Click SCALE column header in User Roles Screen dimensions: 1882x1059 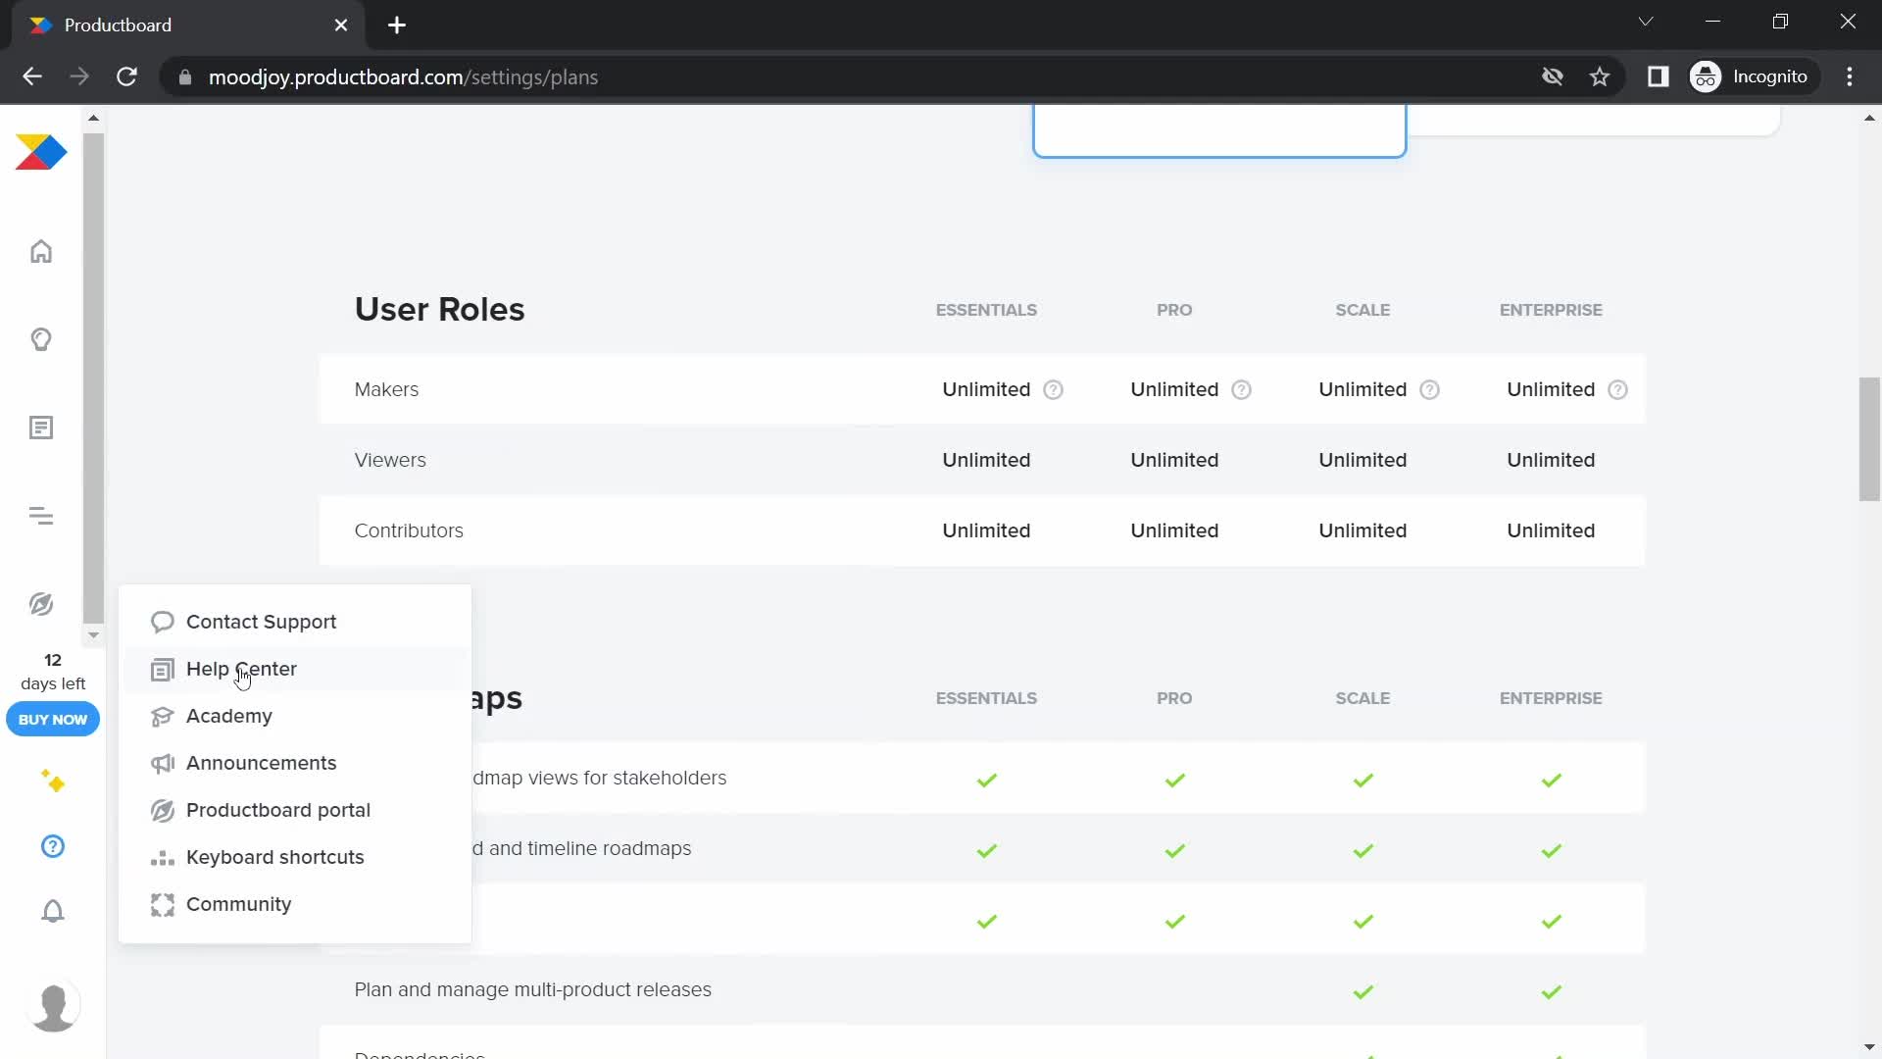(x=1362, y=310)
